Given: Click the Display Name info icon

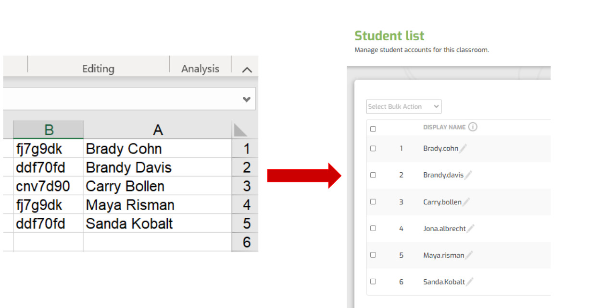Looking at the screenshot, I should coord(473,127).
